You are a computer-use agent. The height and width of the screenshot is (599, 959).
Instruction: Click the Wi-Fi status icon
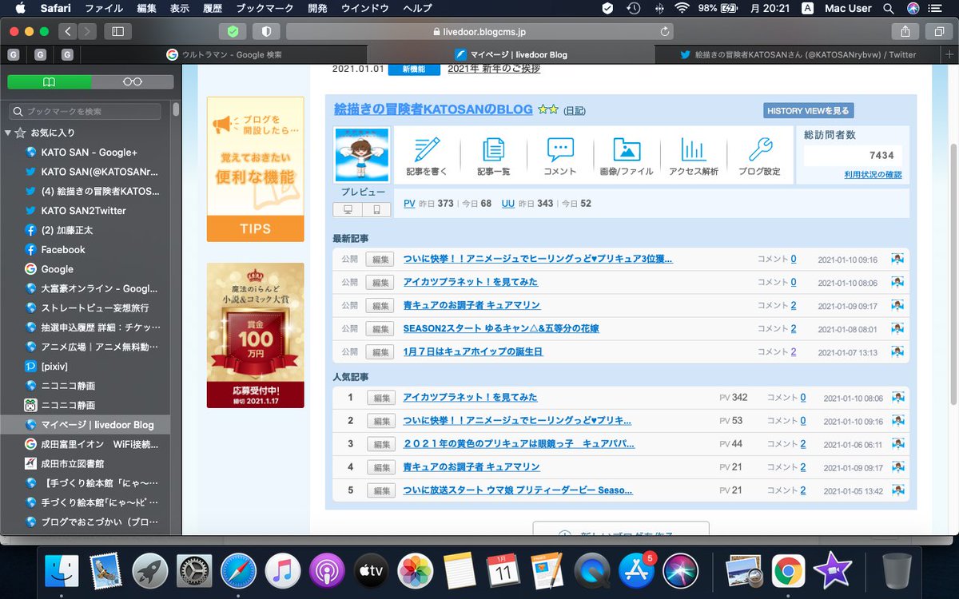coord(682,8)
